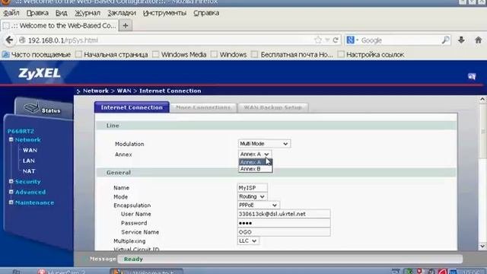
Task: Select the Welcome to the Web-Based browser tab
Action: [59, 25]
